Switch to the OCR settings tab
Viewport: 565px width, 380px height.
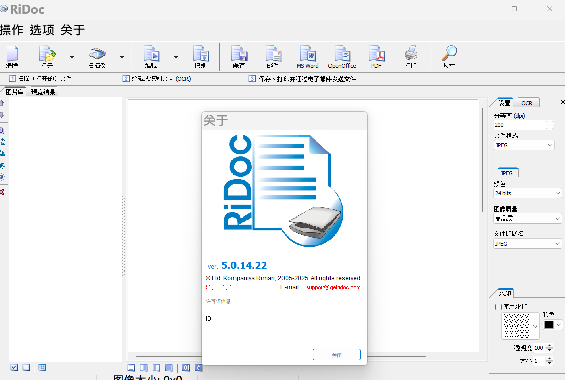coord(527,103)
